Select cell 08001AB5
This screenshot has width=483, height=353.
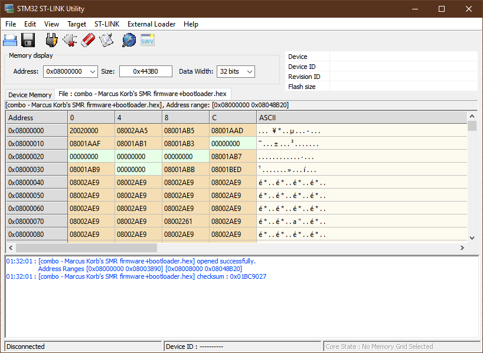click(x=186, y=131)
